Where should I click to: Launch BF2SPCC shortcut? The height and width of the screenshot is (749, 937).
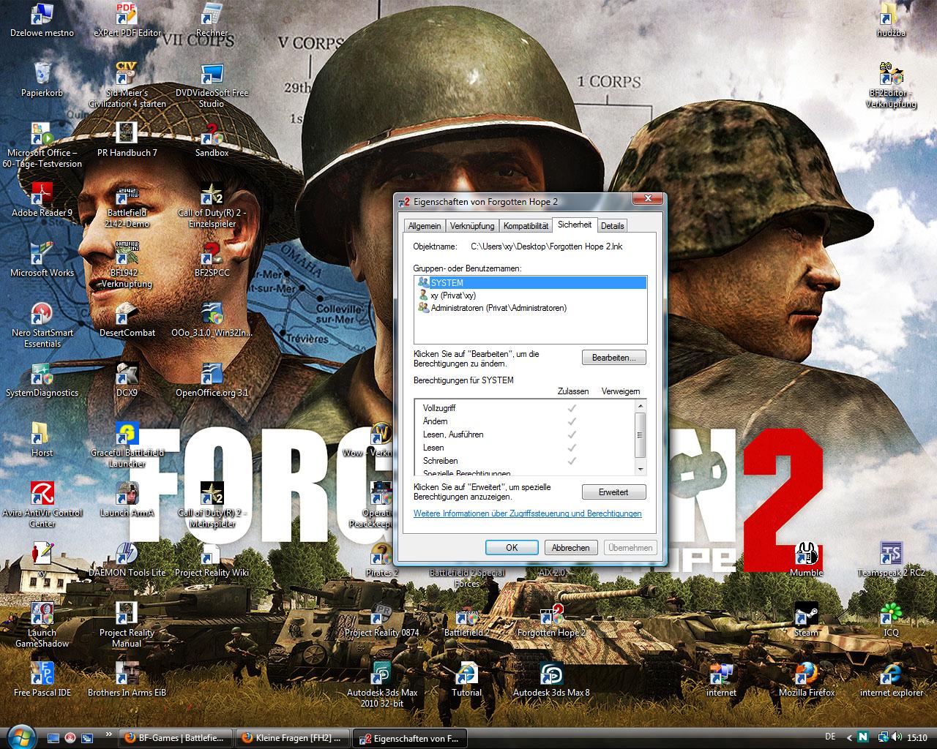coord(212,260)
